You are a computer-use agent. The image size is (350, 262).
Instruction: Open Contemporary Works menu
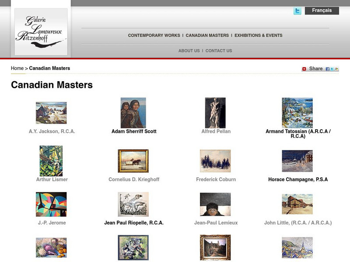(x=154, y=35)
